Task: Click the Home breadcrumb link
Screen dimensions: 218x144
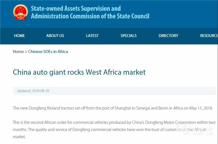Action: pos(19,52)
